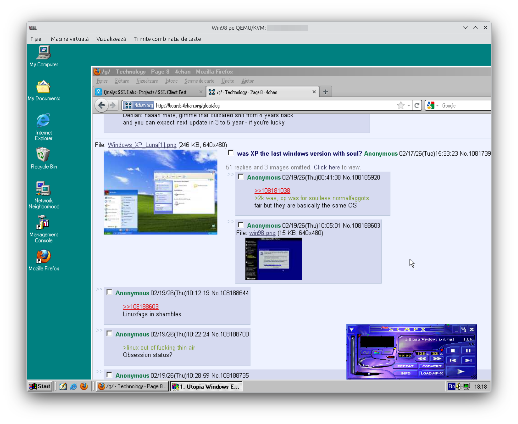Open the Fișier menu of the QEMU window
Screen dimensions: 518x424
point(37,39)
